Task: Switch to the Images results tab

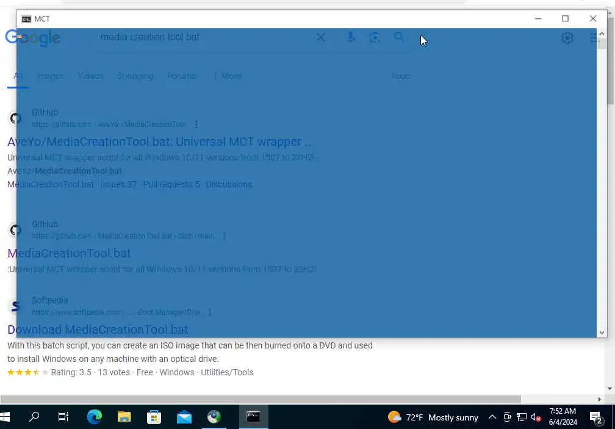Action: click(50, 76)
